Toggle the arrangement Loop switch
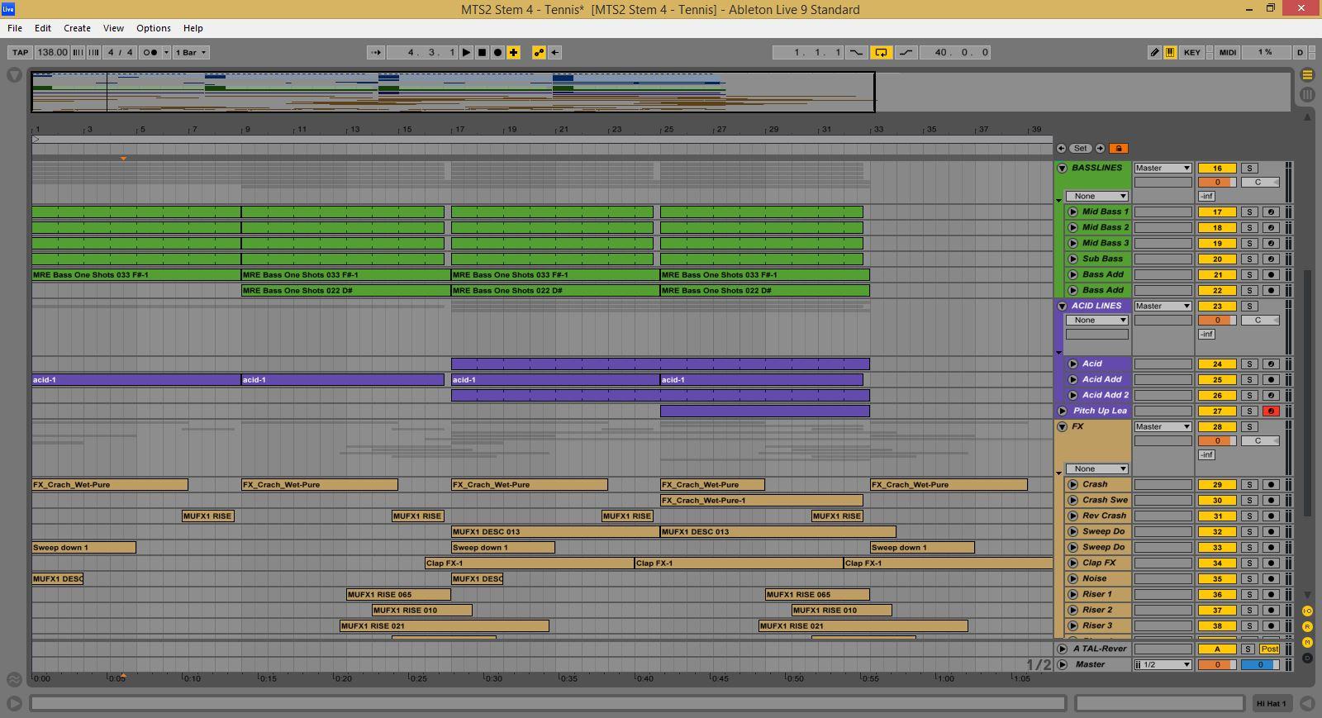This screenshot has width=1322, height=718. pyautogui.click(x=881, y=52)
